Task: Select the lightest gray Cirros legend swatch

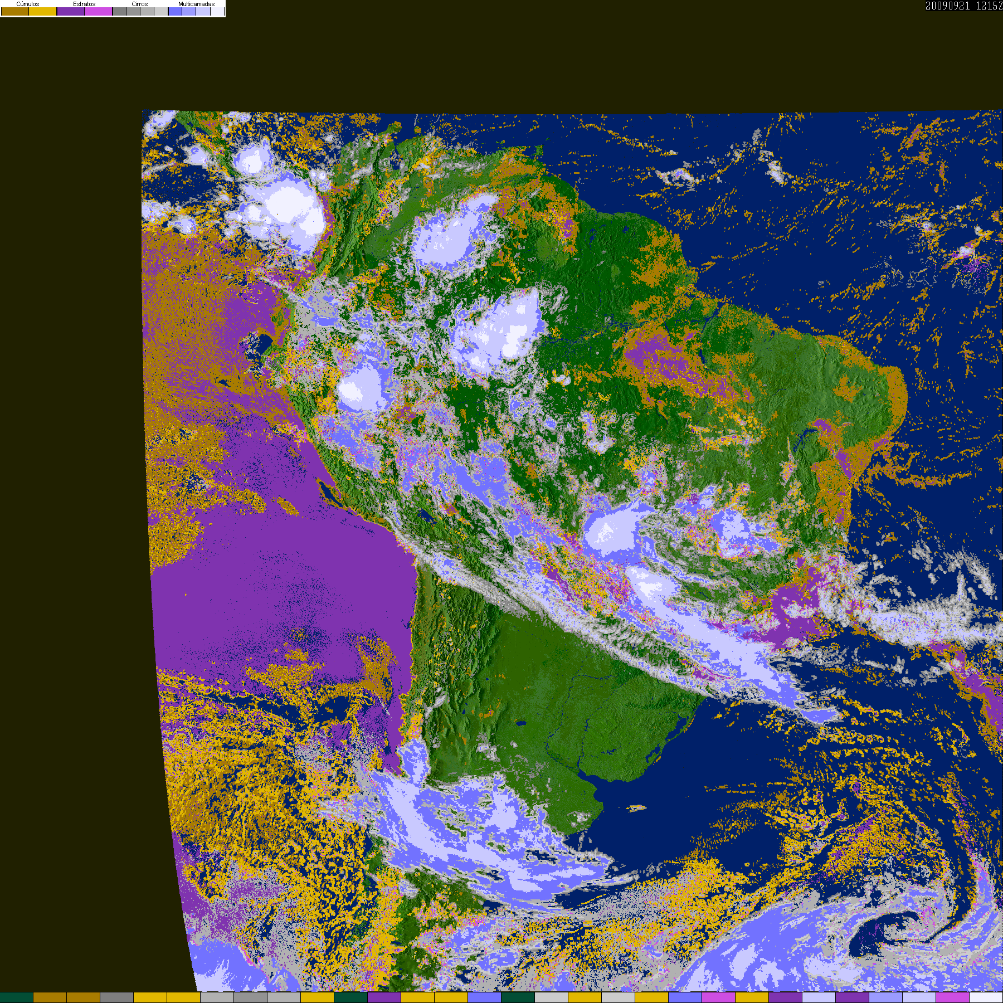Action: pos(161,12)
